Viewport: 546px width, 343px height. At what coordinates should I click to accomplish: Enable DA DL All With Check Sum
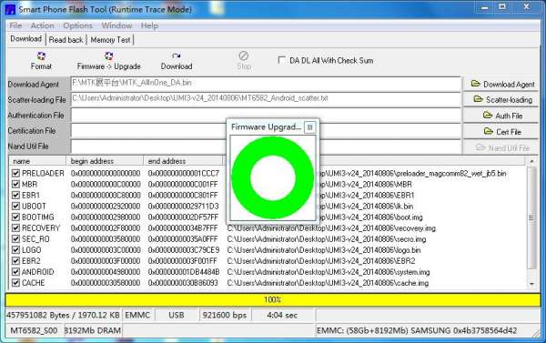(282, 60)
